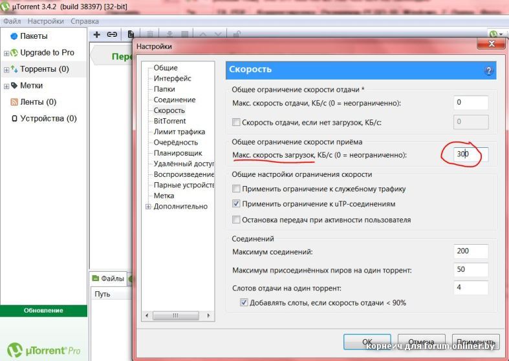
Task: Expand the Upgrade to Pro tree node
Action: [6, 53]
